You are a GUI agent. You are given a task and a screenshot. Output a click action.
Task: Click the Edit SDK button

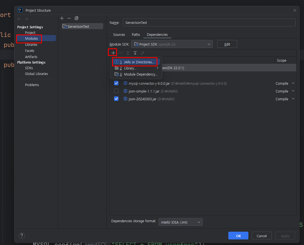click(227, 44)
